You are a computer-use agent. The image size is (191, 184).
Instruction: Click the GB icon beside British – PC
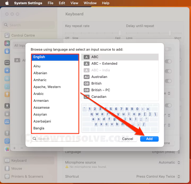[x=86, y=90]
